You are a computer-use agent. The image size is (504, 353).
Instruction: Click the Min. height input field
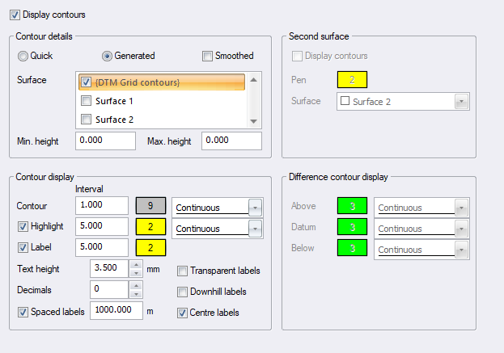click(x=105, y=141)
